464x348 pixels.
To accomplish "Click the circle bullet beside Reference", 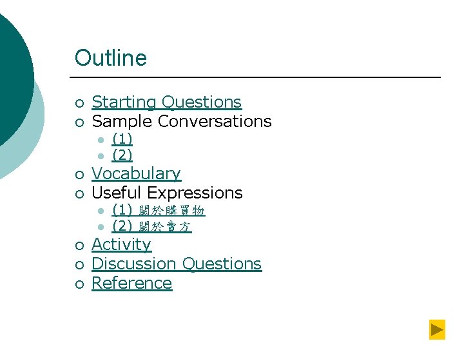I will click(78, 285).
